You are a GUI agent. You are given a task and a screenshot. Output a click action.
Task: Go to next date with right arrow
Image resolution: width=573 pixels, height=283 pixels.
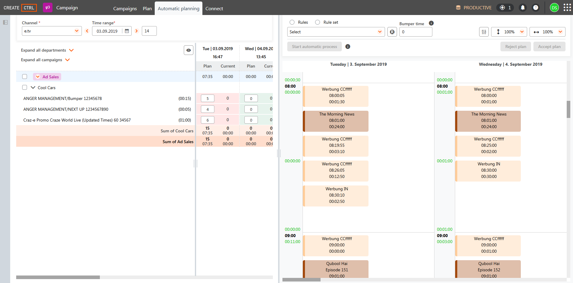[x=136, y=31]
